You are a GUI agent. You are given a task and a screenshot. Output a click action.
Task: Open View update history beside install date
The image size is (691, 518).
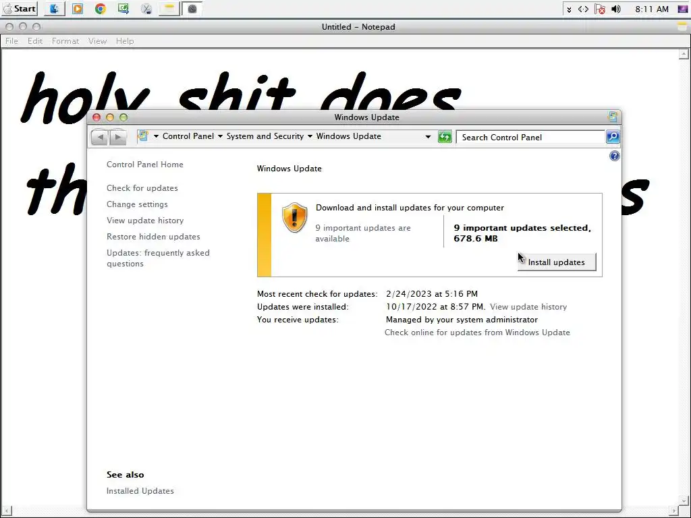pyautogui.click(x=528, y=307)
